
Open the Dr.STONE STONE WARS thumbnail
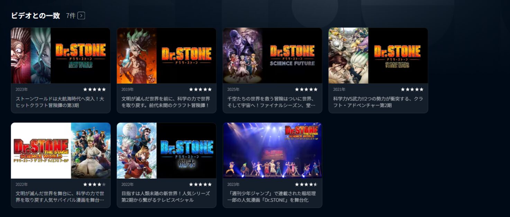point(378,56)
